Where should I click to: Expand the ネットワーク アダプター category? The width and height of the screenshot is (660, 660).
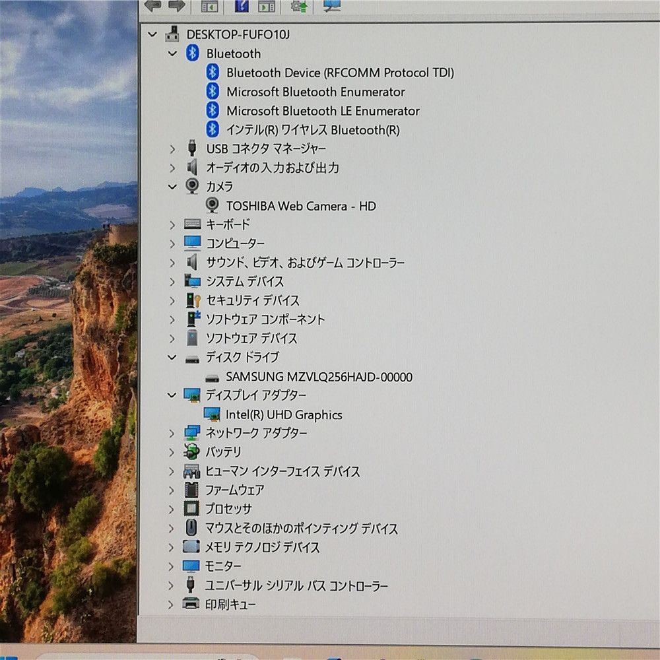[x=172, y=433]
